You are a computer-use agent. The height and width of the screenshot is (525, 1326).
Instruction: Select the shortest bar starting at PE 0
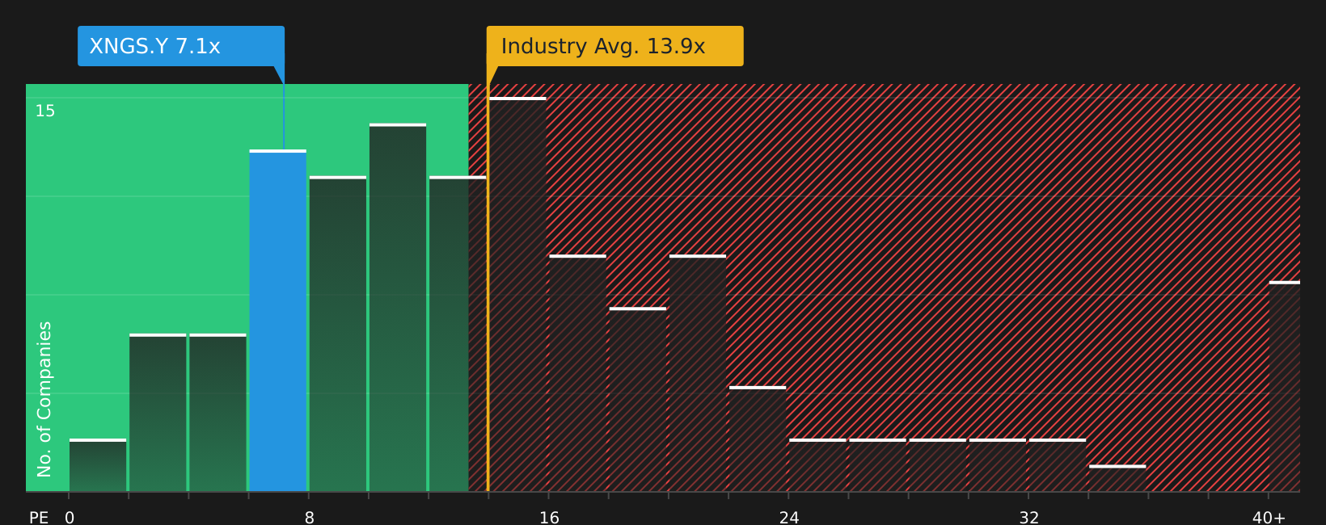(98, 465)
